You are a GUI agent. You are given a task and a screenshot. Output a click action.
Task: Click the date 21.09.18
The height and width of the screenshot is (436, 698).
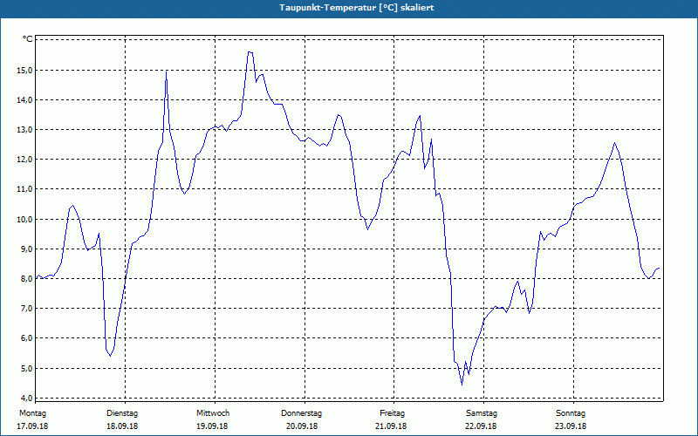coord(391,426)
